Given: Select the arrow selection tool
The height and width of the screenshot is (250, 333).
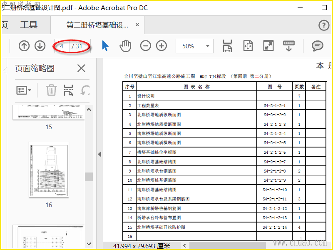Looking at the screenshot, I should point(105,46).
